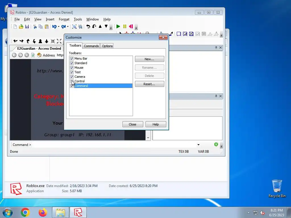Viewport: 291px width, 218px height.
Task: Uncheck the Camera toolbar checkbox
Action: [72, 77]
